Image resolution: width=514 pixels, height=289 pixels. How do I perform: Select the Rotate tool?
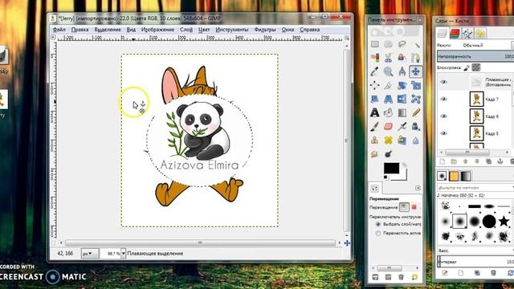pyautogui.click(x=402, y=86)
